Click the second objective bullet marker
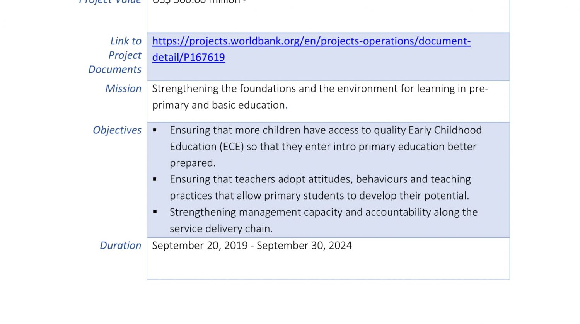The height and width of the screenshot is (324, 580). coord(155,179)
